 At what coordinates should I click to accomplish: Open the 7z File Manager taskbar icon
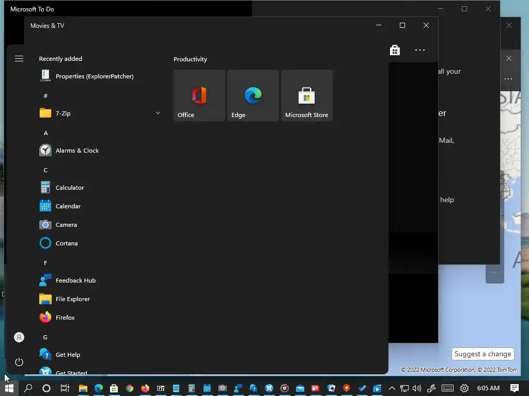[x=161, y=388]
